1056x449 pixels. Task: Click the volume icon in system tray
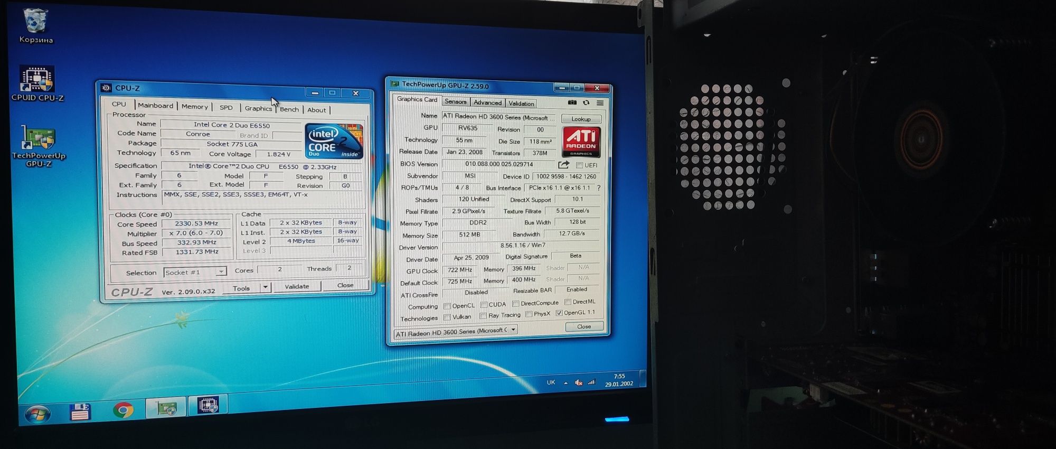579,382
